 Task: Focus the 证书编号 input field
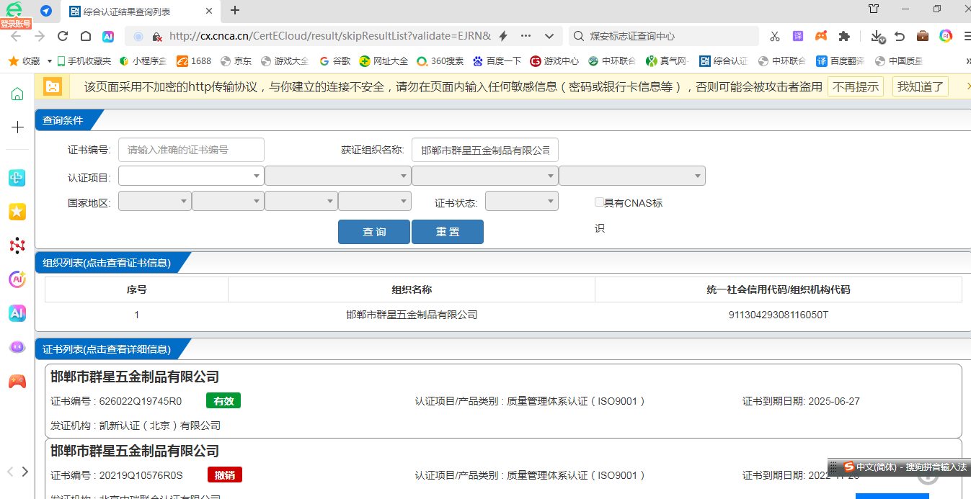[x=191, y=150]
